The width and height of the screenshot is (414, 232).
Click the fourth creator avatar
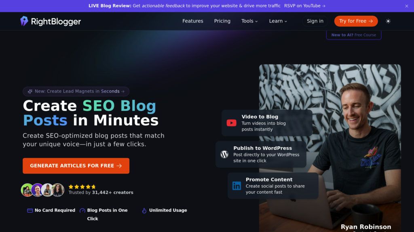58,190
